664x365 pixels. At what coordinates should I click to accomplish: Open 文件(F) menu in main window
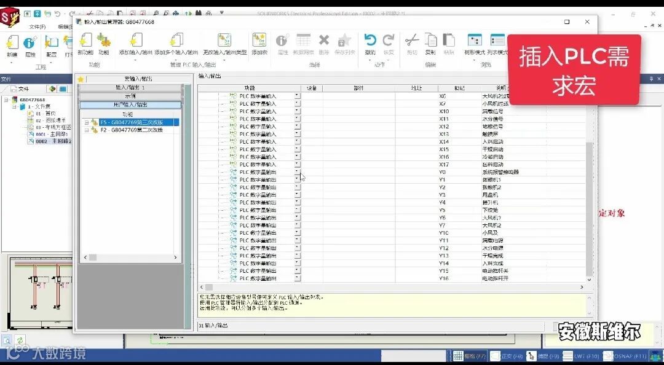click(38, 26)
